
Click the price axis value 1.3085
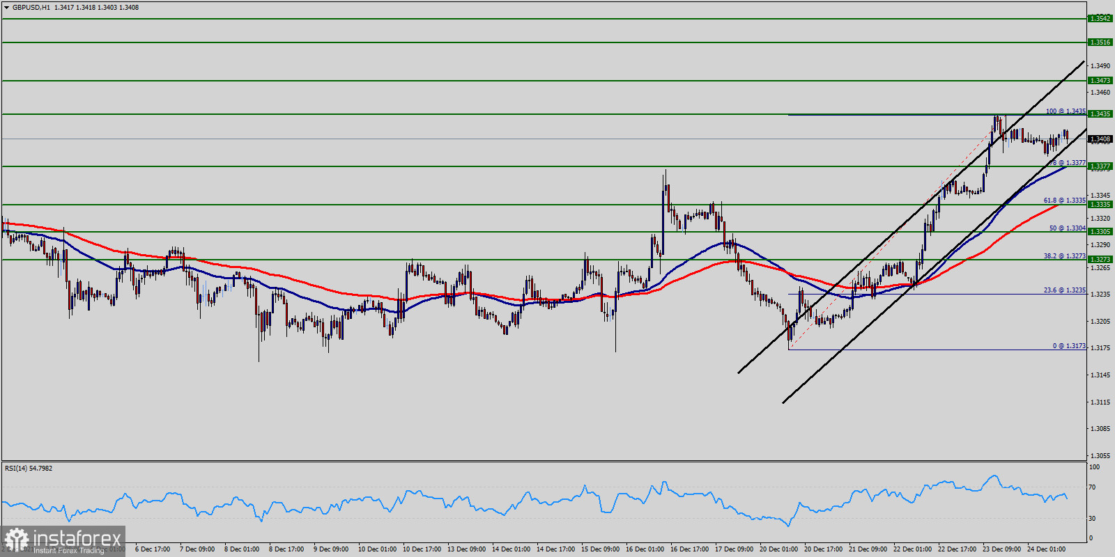[x=1100, y=429]
